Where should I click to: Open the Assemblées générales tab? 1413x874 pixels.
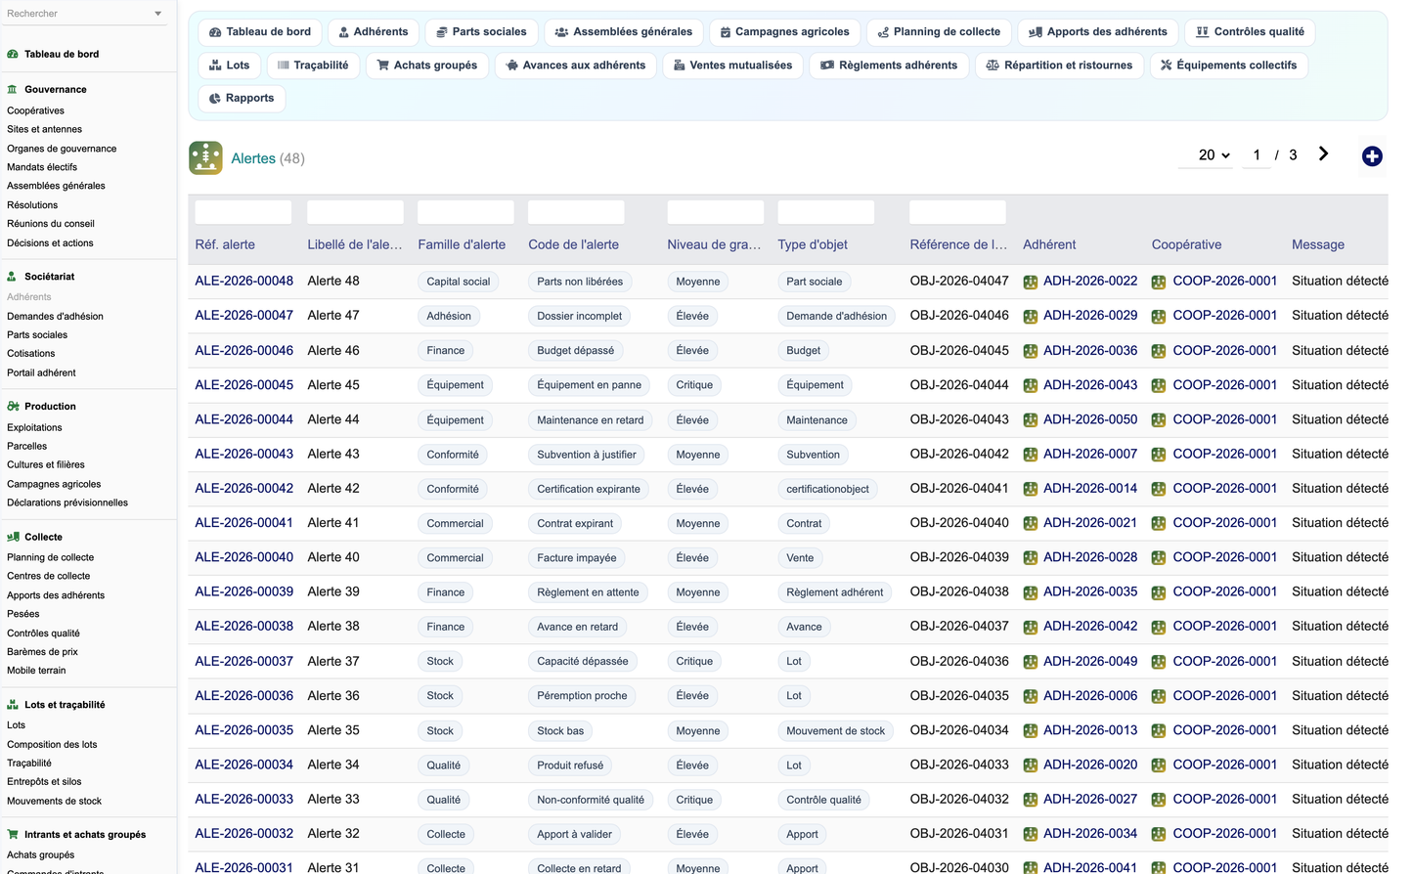click(x=623, y=32)
